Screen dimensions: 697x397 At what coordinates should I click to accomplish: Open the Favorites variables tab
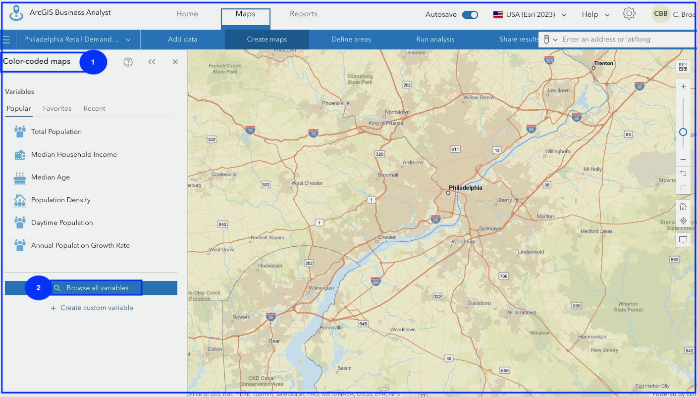(56, 108)
